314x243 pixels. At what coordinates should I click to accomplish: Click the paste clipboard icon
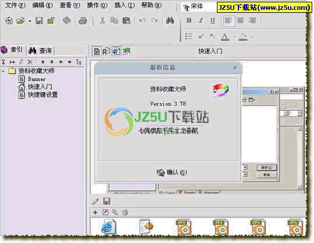click(x=127, y=20)
